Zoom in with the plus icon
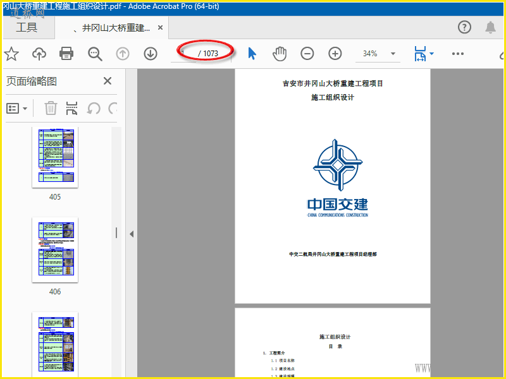Image resolution: width=506 pixels, height=379 pixels. point(335,54)
